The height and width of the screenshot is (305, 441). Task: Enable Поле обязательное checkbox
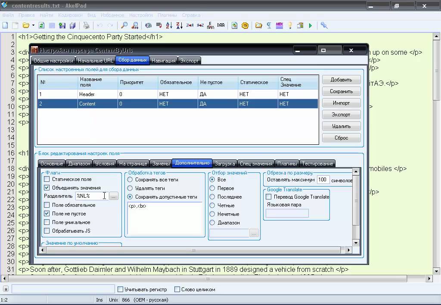pyautogui.click(x=47, y=205)
